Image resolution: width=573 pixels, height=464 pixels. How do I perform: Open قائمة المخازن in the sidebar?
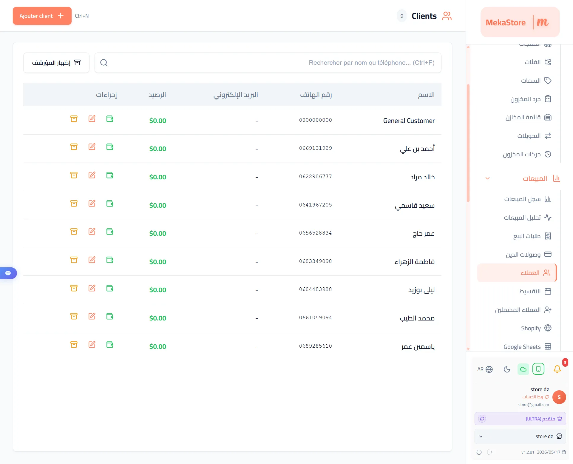coord(528,117)
